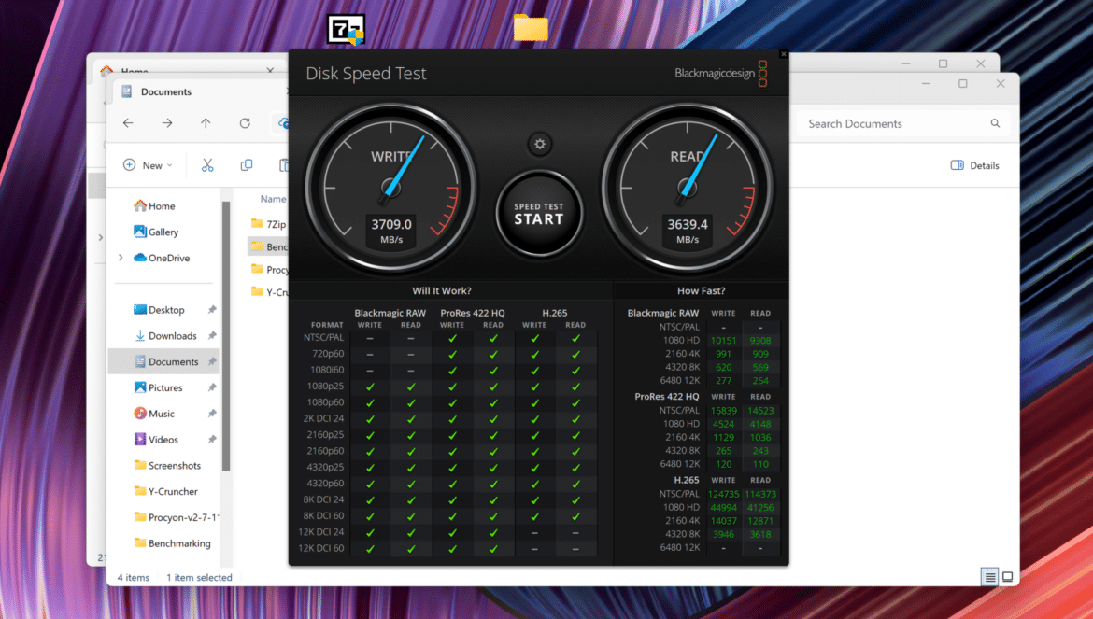The image size is (1093, 619).
Task: Click the Blackmagicdesign logo
Action: (x=721, y=73)
